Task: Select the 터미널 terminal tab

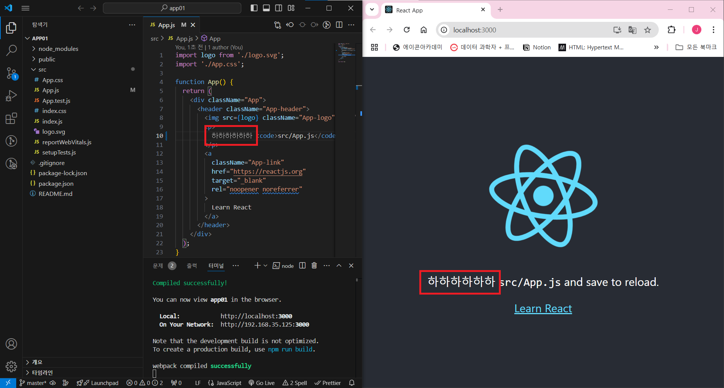Action: (216, 266)
